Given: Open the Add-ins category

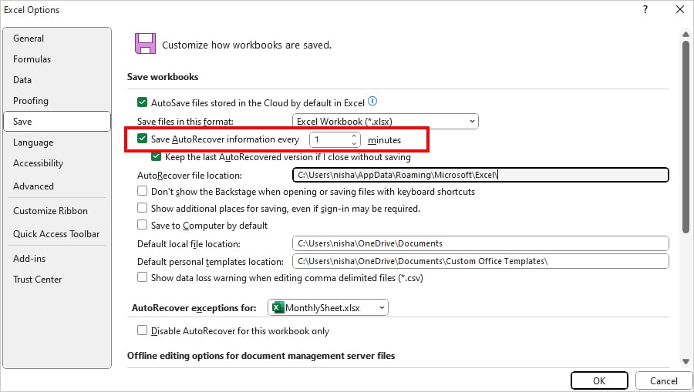Looking at the screenshot, I should click(x=56, y=259).
